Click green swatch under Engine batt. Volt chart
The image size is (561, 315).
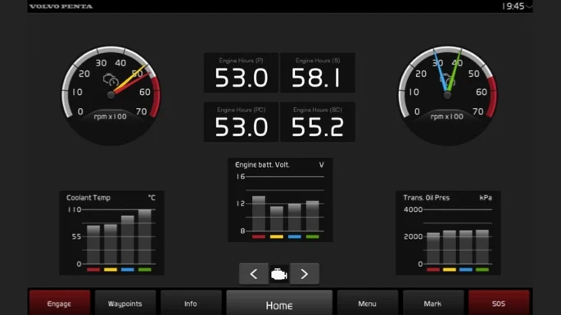[x=312, y=236]
